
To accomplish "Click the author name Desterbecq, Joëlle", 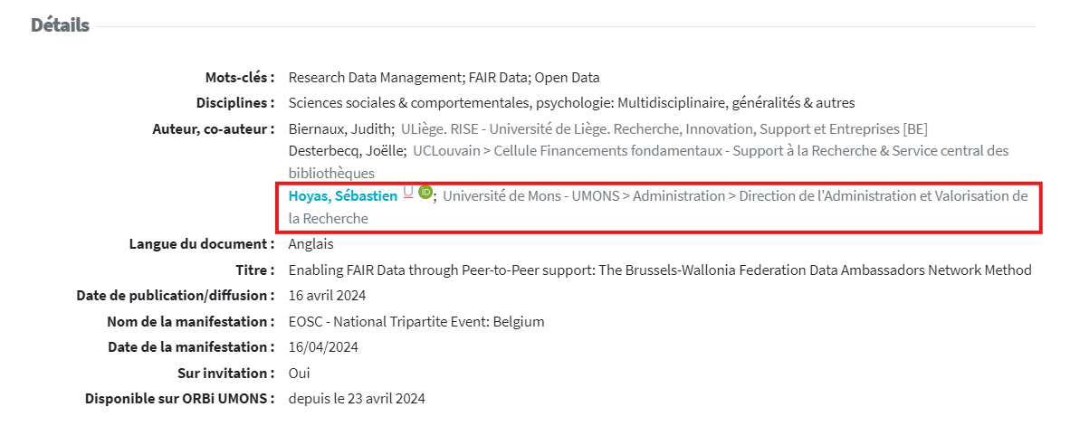I will point(346,151).
